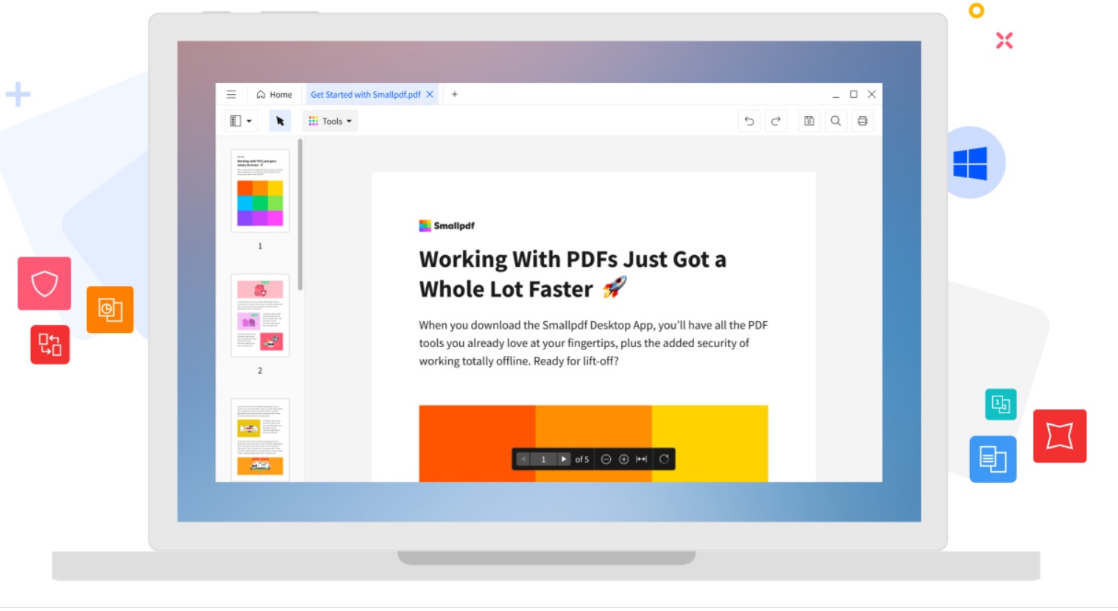Click the Smallpdf logo in document
The width and height of the screenshot is (1118, 611).
point(447,226)
